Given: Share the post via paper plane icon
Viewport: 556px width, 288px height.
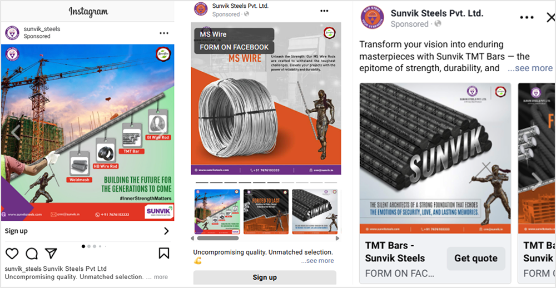Looking at the screenshot, I should pyautogui.click(x=51, y=253).
